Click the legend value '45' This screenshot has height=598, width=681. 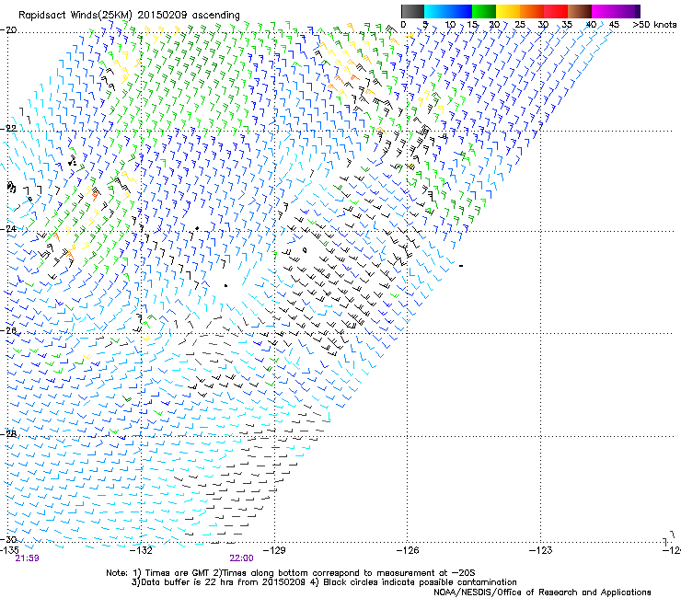pyautogui.click(x=614, y=25)
